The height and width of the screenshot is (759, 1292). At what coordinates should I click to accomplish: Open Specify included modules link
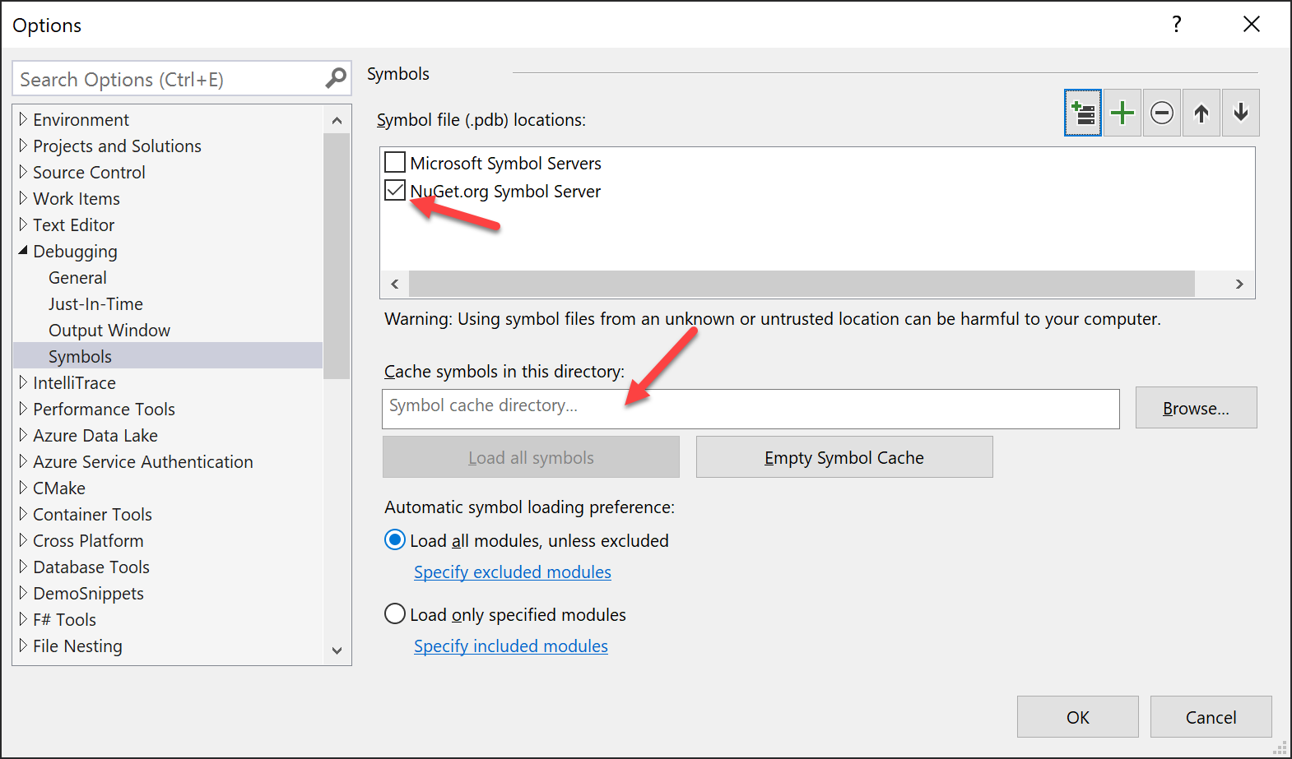(x=510, y=646)
